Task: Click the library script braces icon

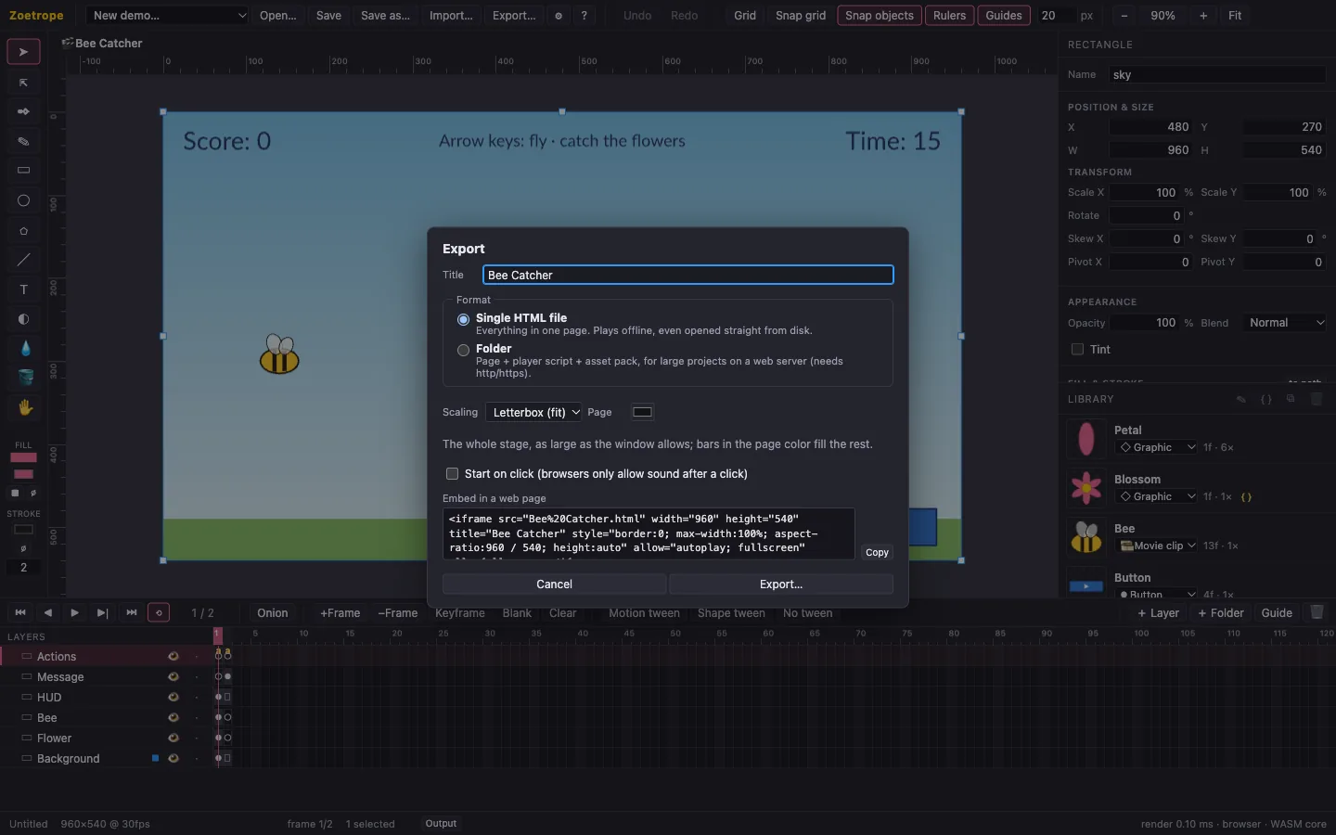Action: [x=1265, y=399]
